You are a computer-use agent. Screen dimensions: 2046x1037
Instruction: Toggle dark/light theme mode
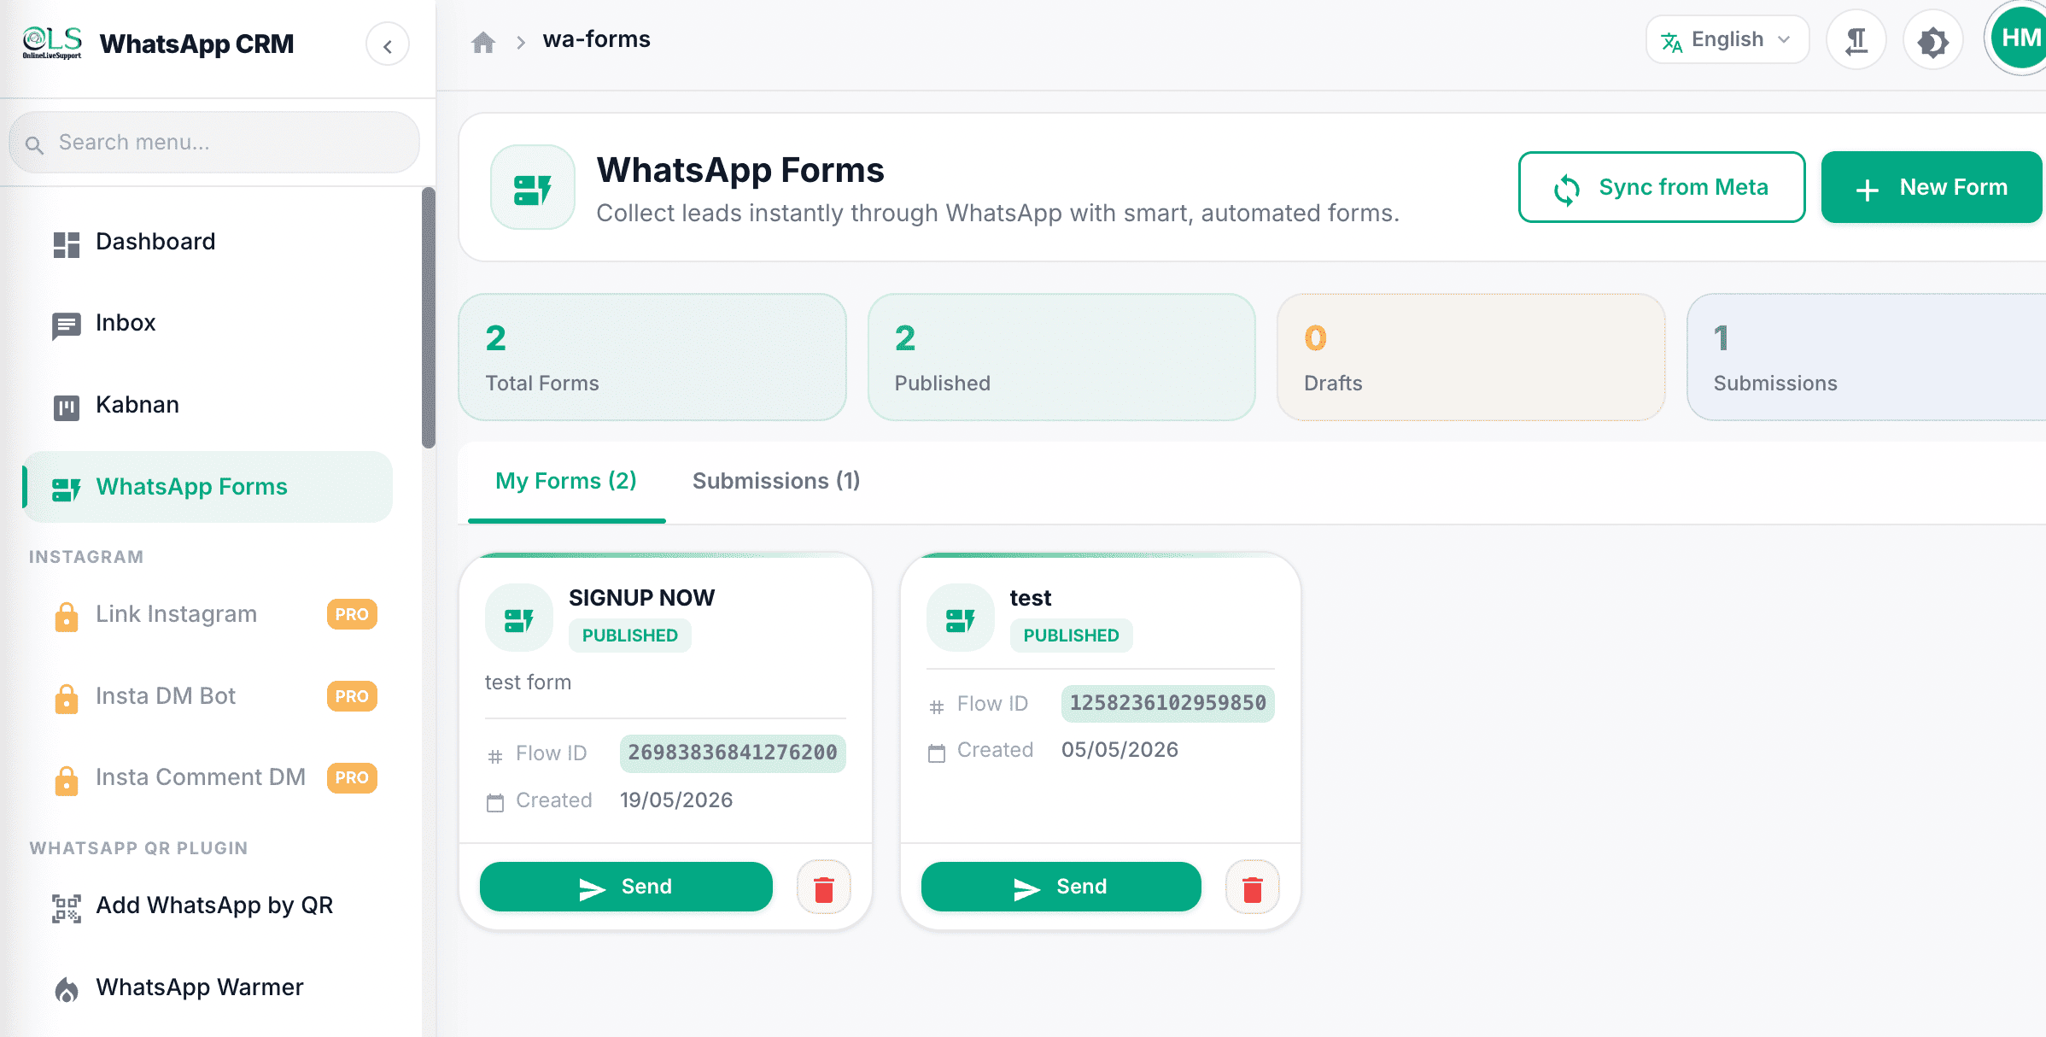(1933, 40)
